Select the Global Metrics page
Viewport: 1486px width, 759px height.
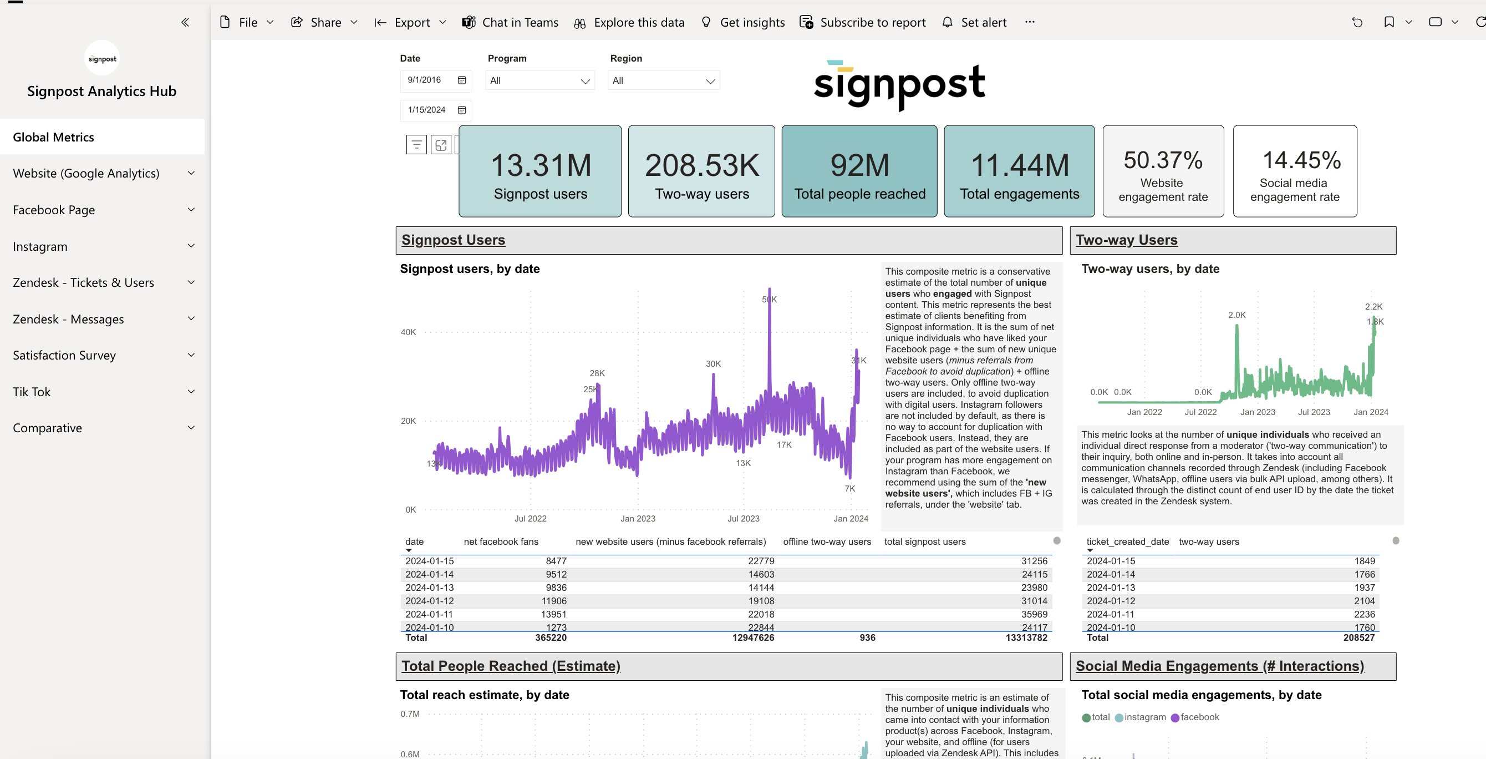(53, 138)
